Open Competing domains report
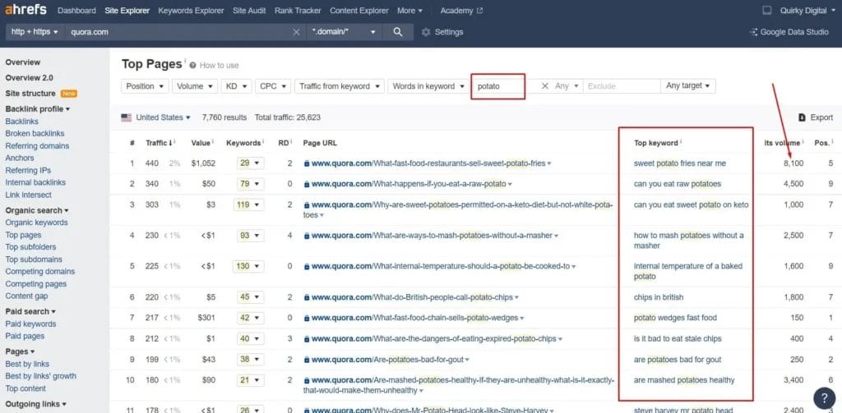Image resolution: width=842 pixels, height=413 pixels. click(40, 272)
